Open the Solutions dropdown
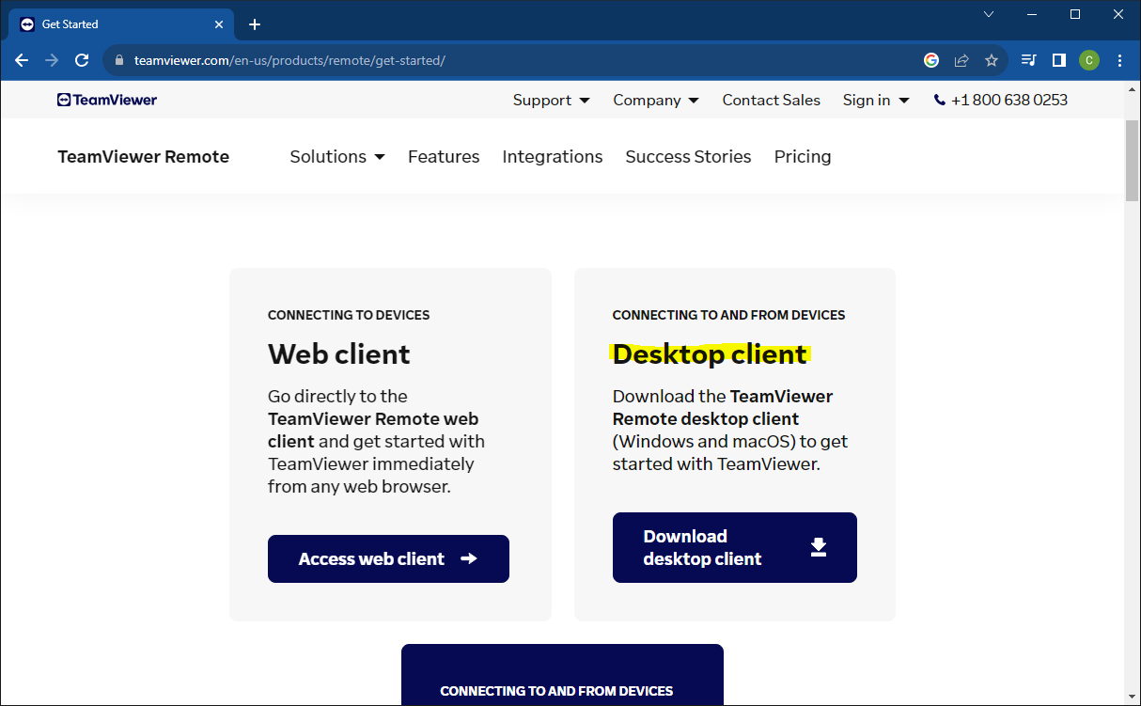This screenshot has width=1141, height=706. [x=336, y=156]
